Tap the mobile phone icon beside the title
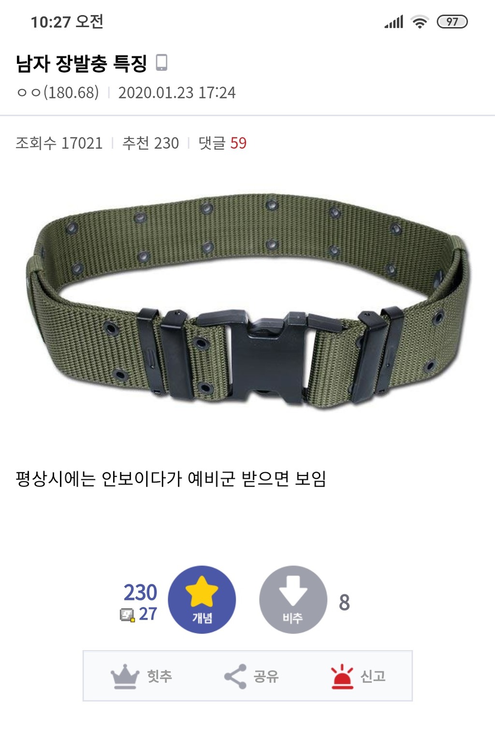 click(x=161, y=63)
